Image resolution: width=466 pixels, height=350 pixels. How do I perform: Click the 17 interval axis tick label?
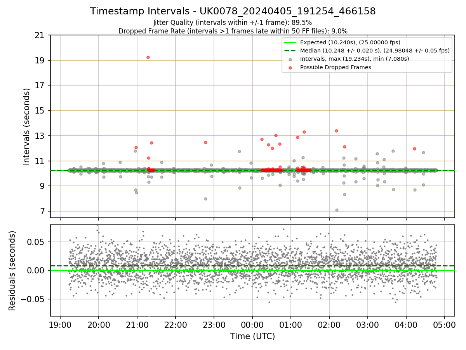(x=39, y=86)
